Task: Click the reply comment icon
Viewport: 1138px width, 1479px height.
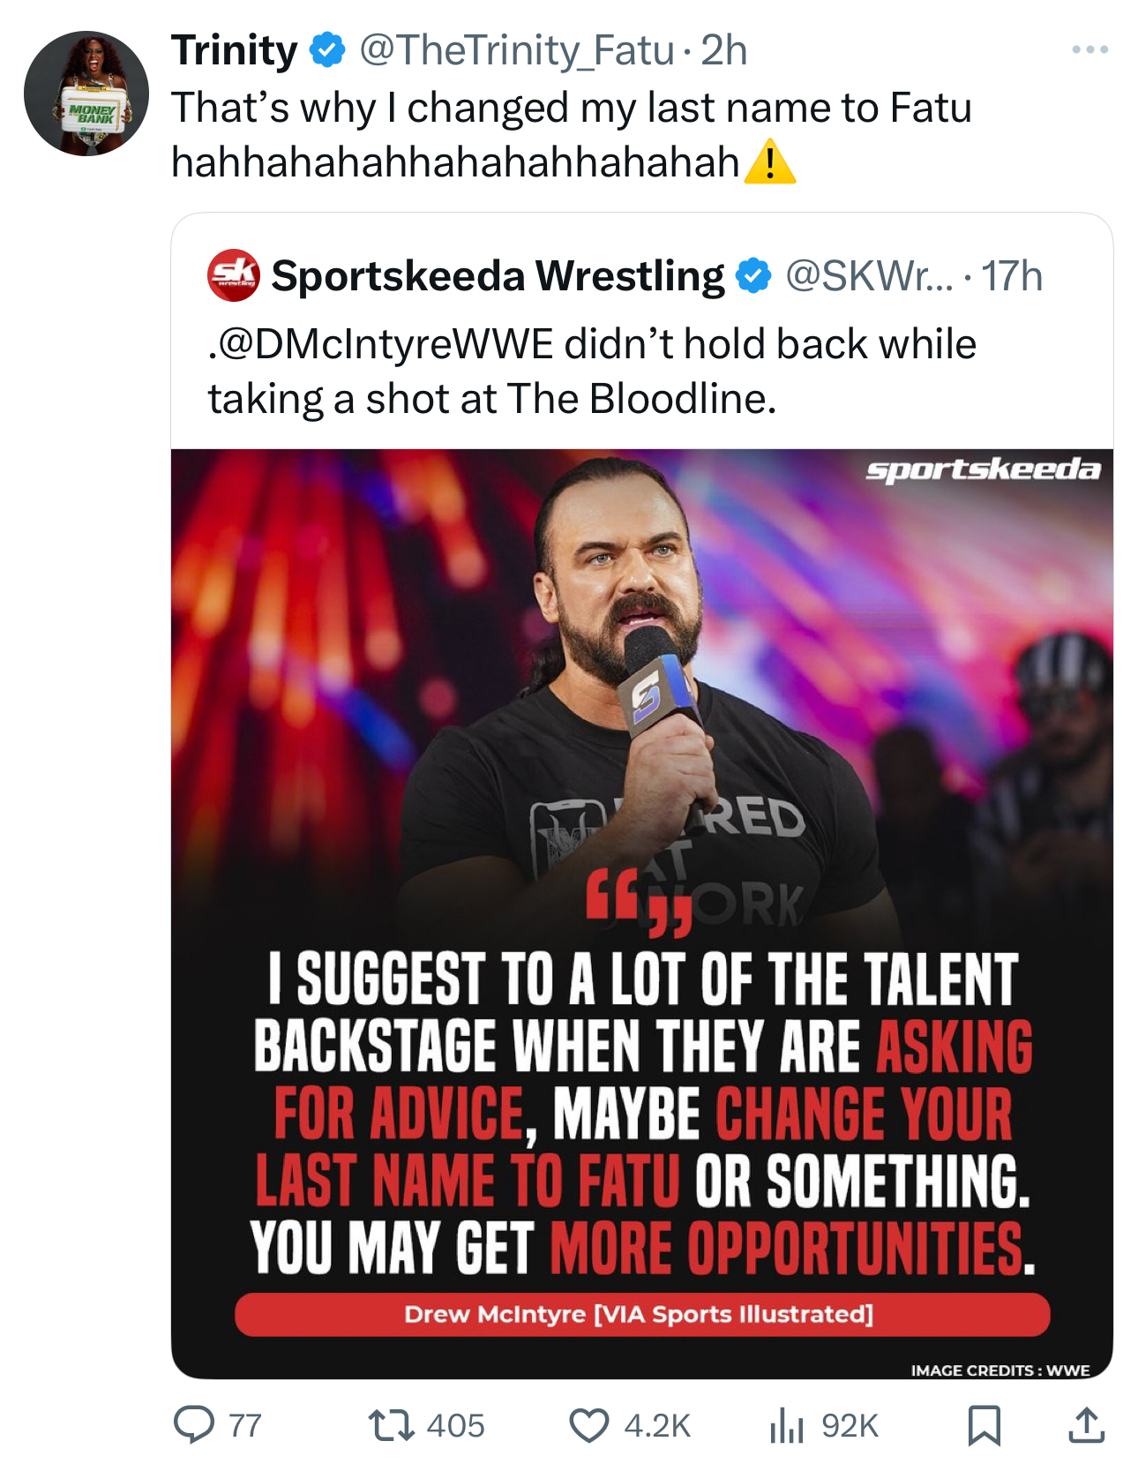Action: 193,1424
